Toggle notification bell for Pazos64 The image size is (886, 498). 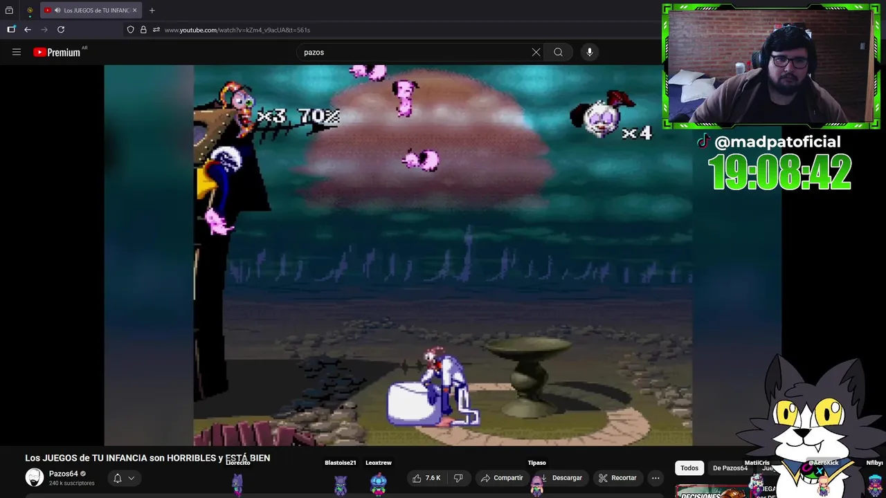[118, 478]
